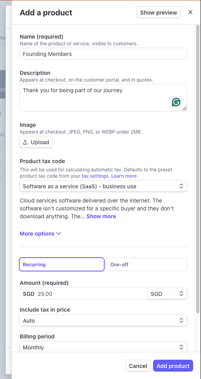Expand More options
This screenshot has width=201, height=379.
click(40, 234)
